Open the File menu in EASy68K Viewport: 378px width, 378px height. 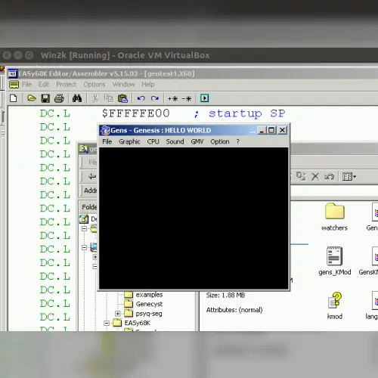pyautogui.click(x=26, y=85)
